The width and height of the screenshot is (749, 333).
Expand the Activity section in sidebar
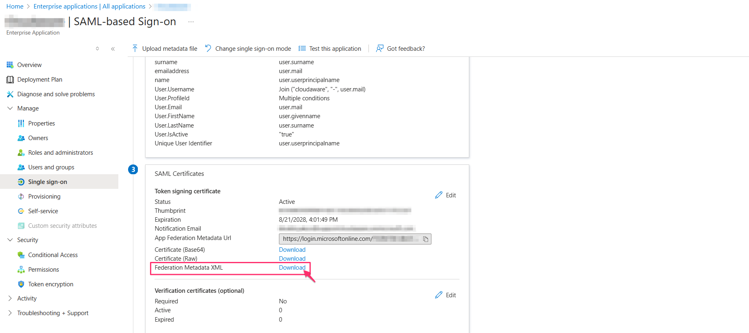pyautogui.click(x=10, y=298)
